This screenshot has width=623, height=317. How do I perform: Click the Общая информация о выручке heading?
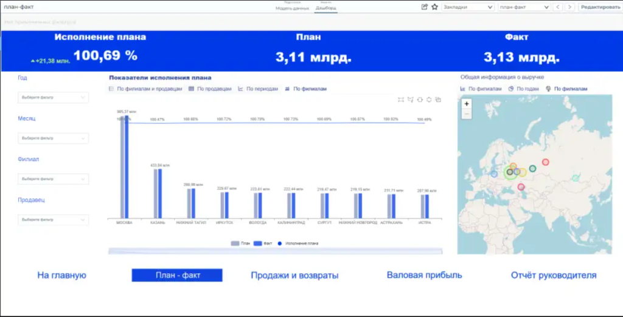(x=502, y=77)
